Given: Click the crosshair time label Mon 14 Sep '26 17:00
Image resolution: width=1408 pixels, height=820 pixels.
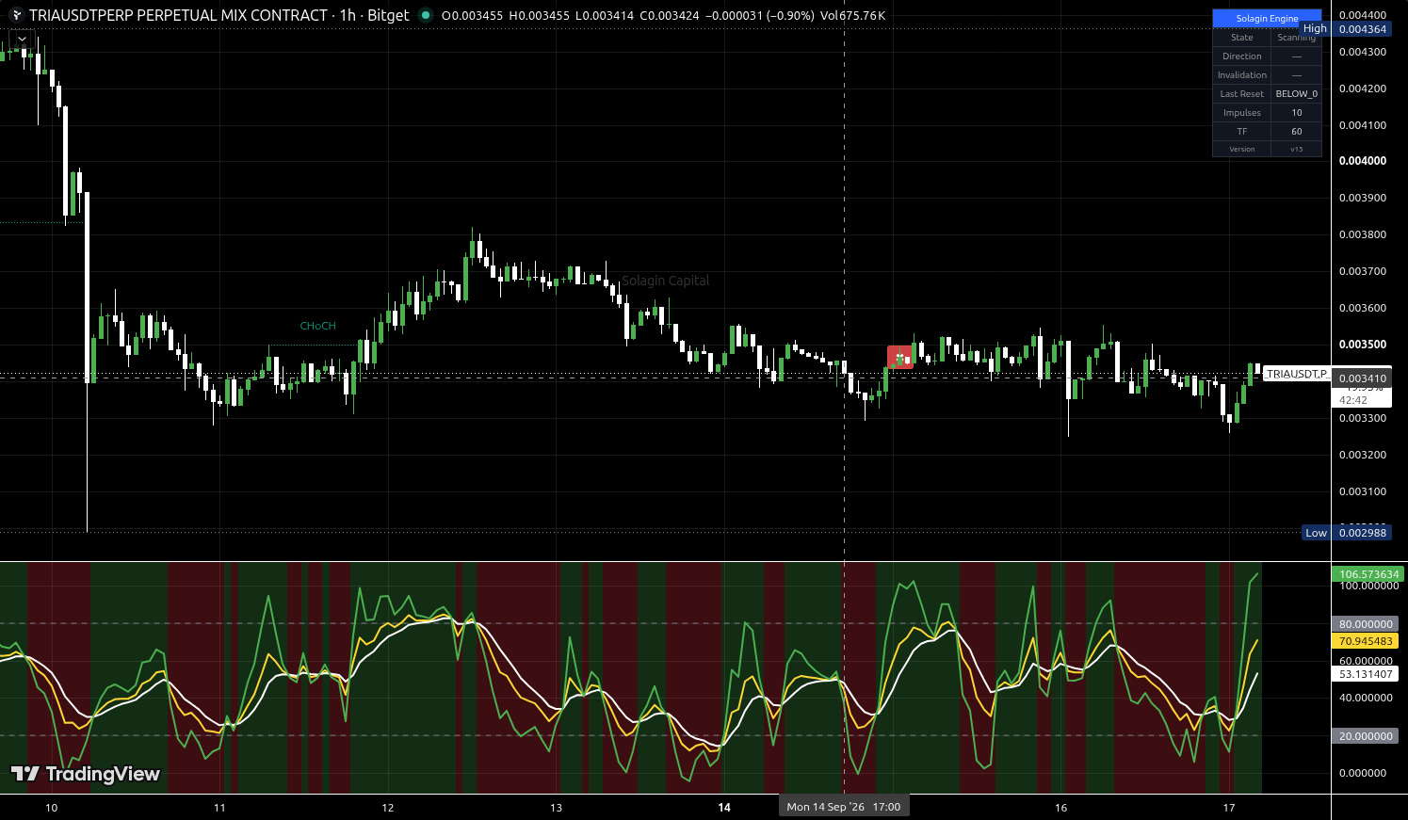Looking at the screenshot, I should [x=844, y=807].
